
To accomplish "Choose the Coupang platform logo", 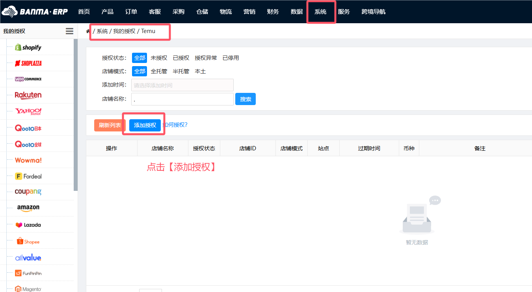I will click(28, 192).
